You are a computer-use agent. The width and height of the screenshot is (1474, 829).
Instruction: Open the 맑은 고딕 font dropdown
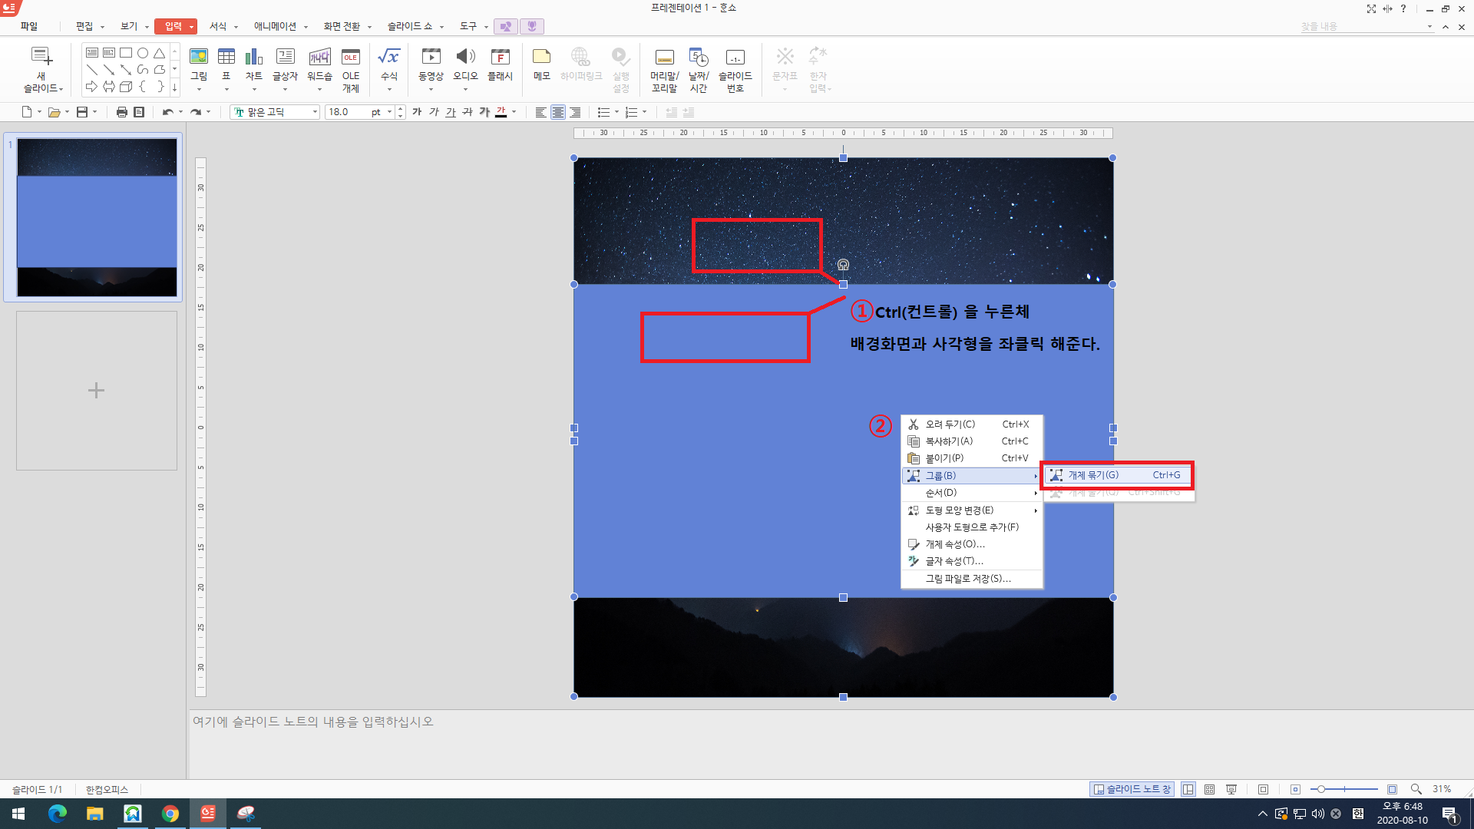[315, 112]
